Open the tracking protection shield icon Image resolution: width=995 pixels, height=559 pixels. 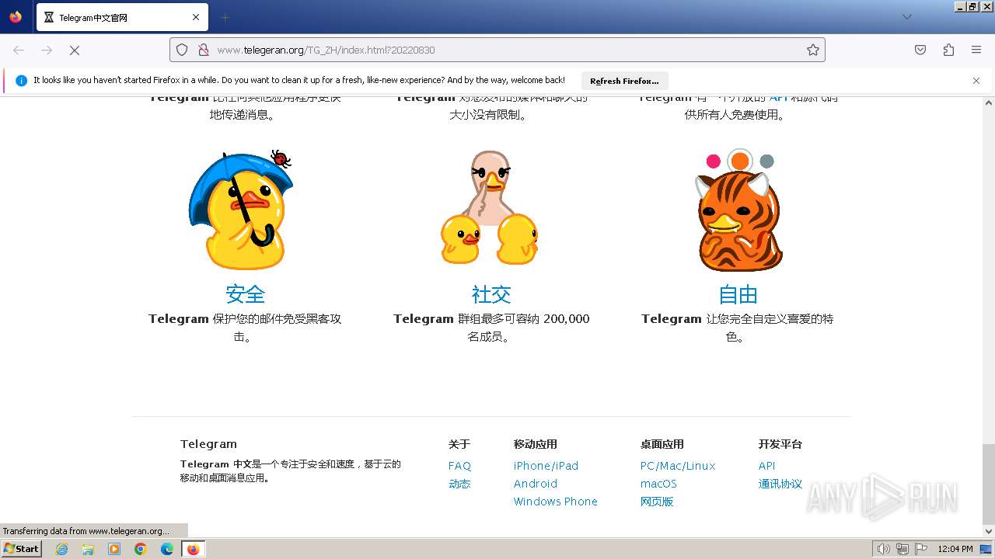click(182, 50)
